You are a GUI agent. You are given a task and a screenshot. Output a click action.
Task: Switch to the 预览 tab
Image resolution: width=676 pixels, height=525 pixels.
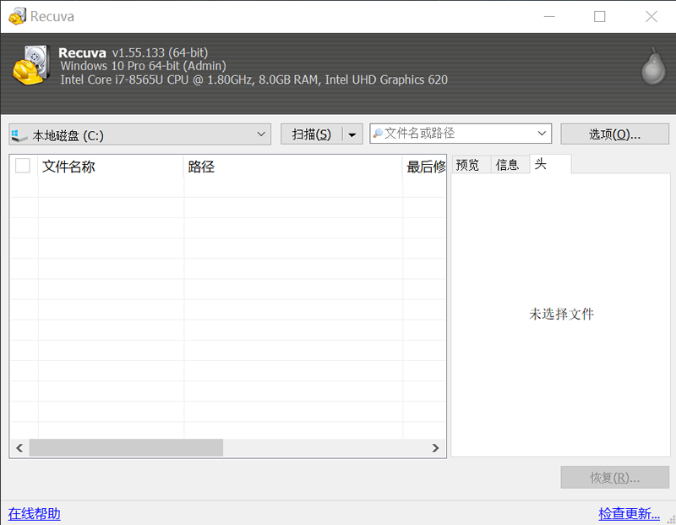[x=467, y=165]
